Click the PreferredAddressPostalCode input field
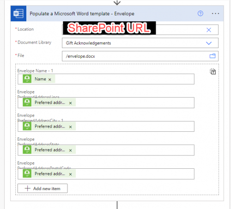Image resolution: width=231 pixels, height=209 pixels. [x=106, y=174]
